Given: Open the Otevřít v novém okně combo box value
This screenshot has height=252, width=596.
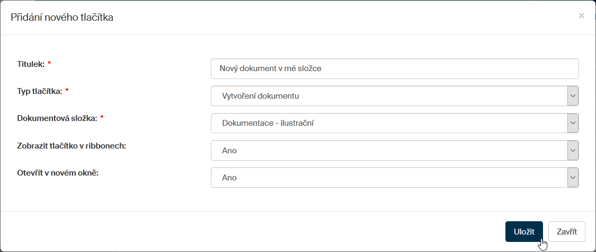Looking at the screenshot, I should pyautogui.click(x=389, y=178).
